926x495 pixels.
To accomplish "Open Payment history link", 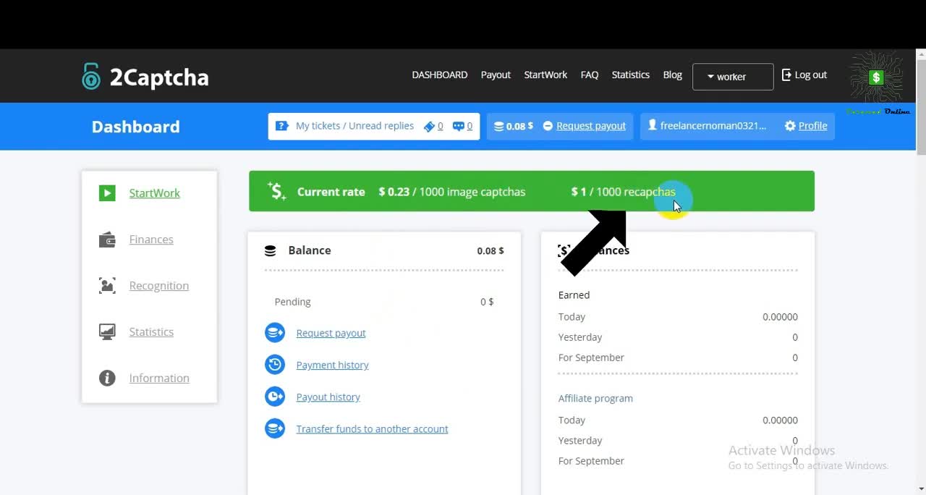I will [x=332, y=365].
